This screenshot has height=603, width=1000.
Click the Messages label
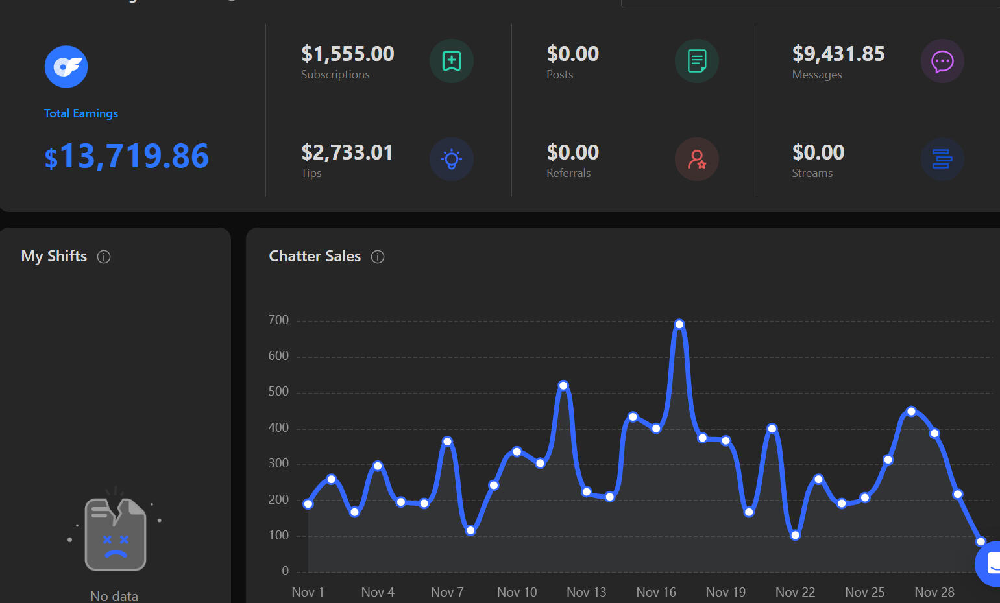click(817, 75)
